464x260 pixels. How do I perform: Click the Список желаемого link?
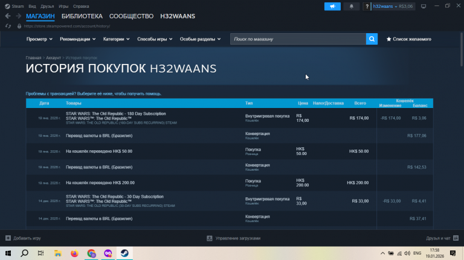(411, 39)
